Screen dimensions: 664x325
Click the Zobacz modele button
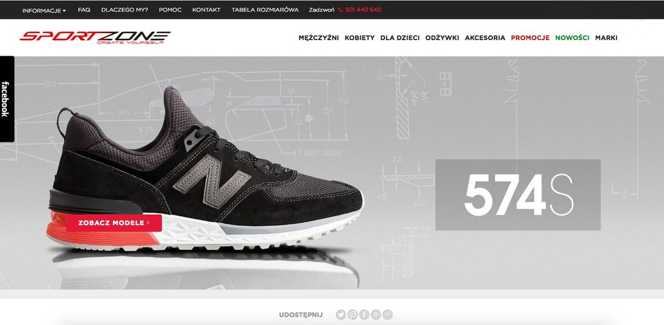[x=114, y=223]
